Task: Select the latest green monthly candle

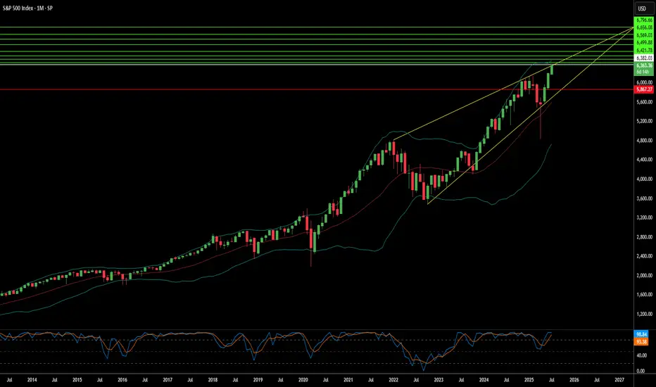Action: 552,70
